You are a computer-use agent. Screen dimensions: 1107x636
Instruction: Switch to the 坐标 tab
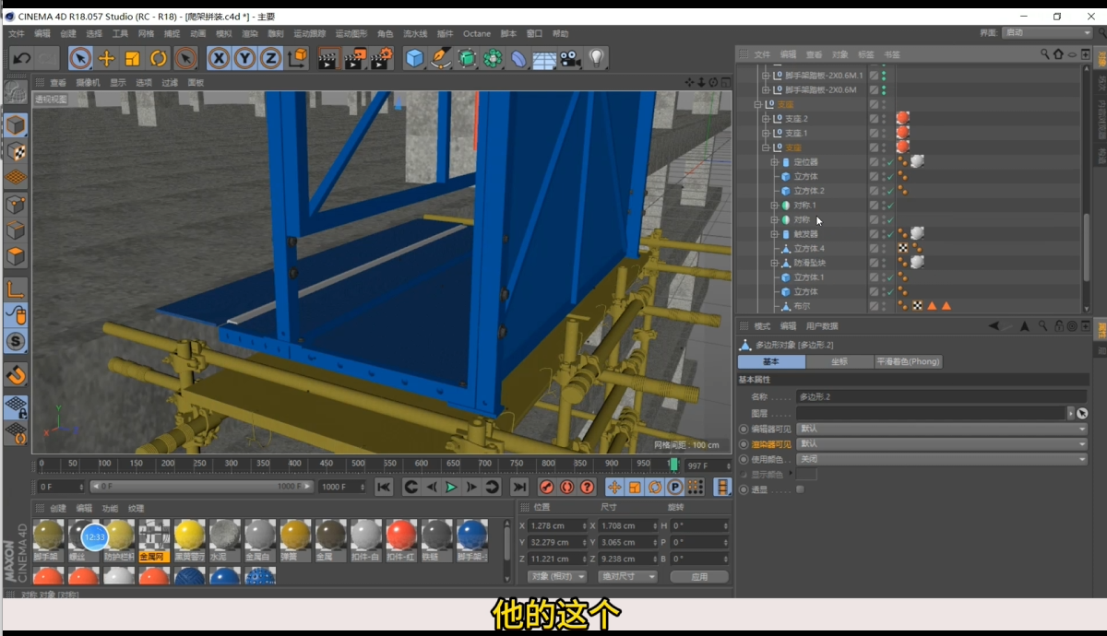[x=839, y=362]
